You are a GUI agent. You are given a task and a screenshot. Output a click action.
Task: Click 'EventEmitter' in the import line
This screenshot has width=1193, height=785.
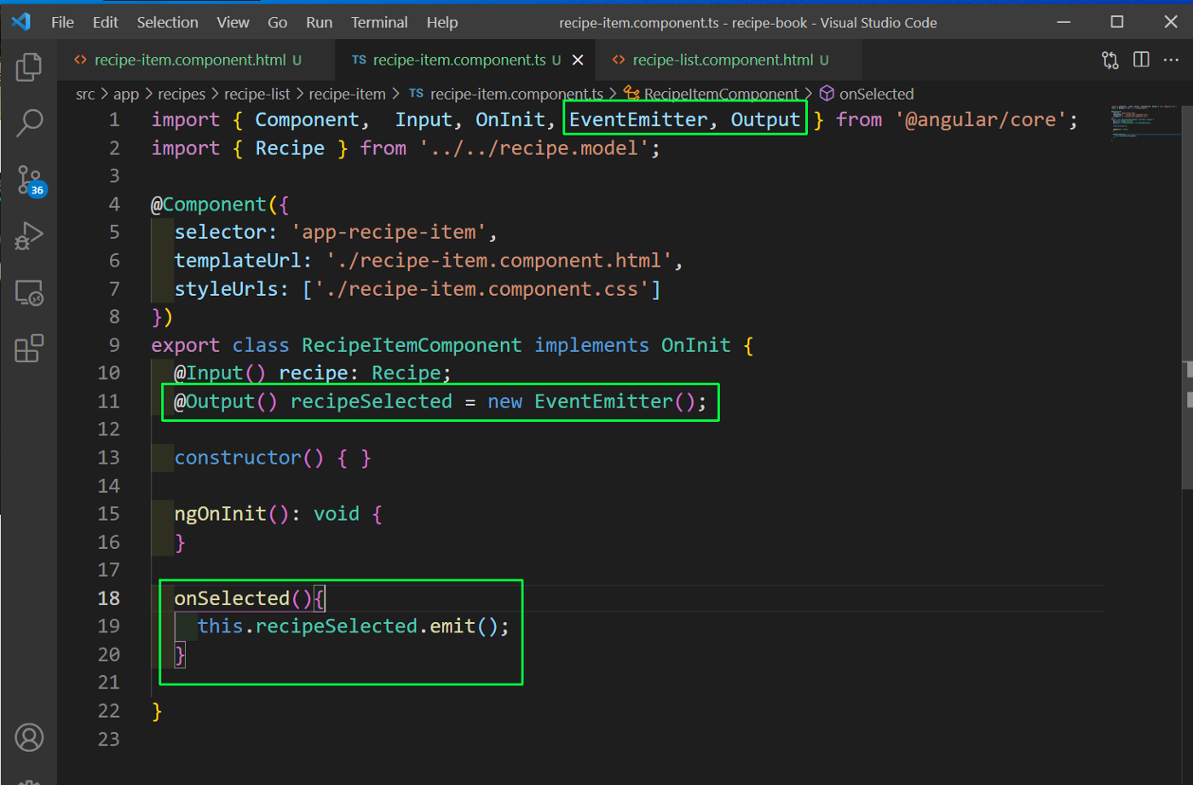[638, 120]
